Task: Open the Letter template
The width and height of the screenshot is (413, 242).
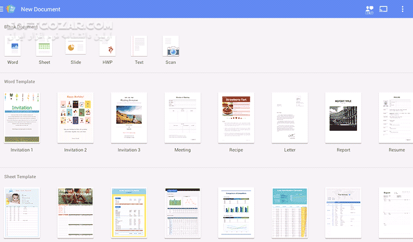Action: pos(290,118)
